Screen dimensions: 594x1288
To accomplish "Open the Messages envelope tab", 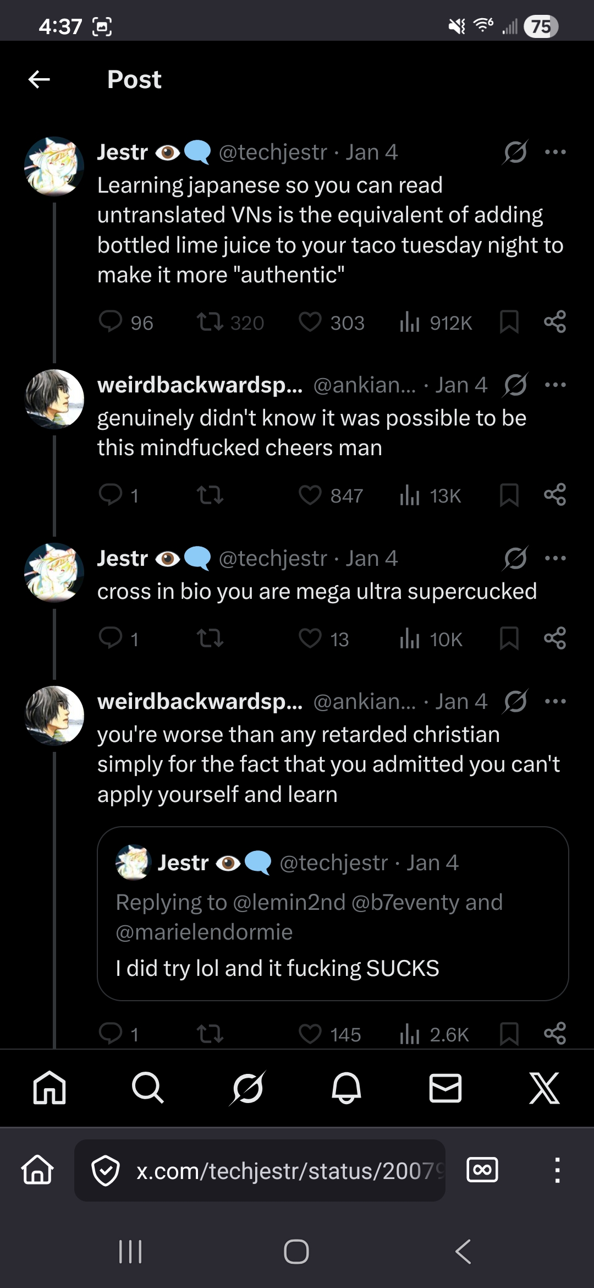I will [445, 1088].
